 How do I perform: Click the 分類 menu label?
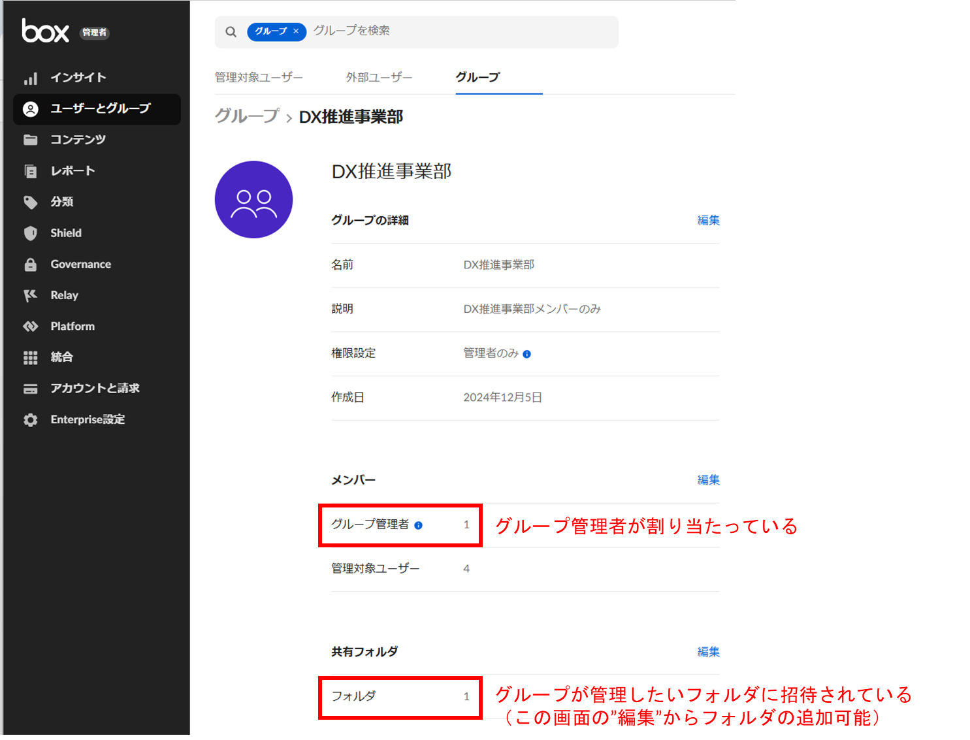61,202
